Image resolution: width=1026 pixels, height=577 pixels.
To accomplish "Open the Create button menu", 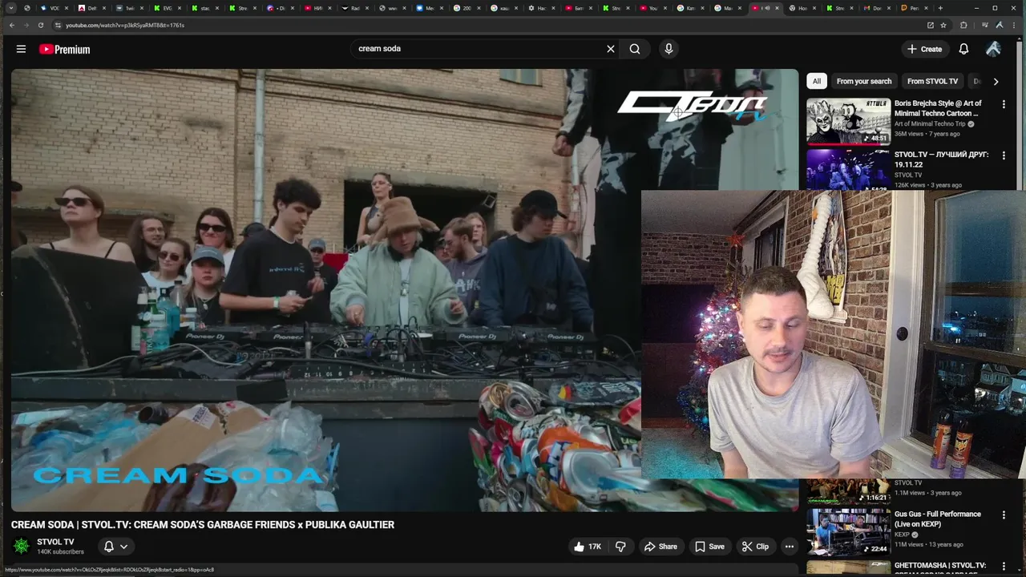I will (924, 49).
